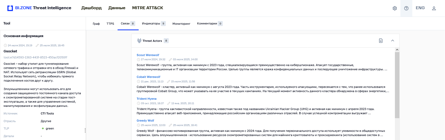The width and height of the screenshot is (445, 140).
Task: Click the green TLP dot indicator
Action: [43, 128]
